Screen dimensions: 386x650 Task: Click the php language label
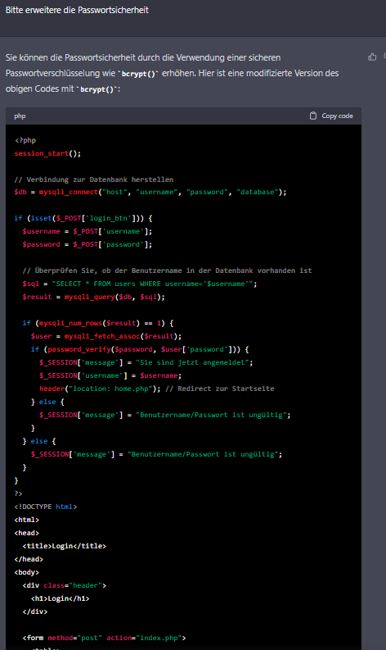tap(20, 116)
